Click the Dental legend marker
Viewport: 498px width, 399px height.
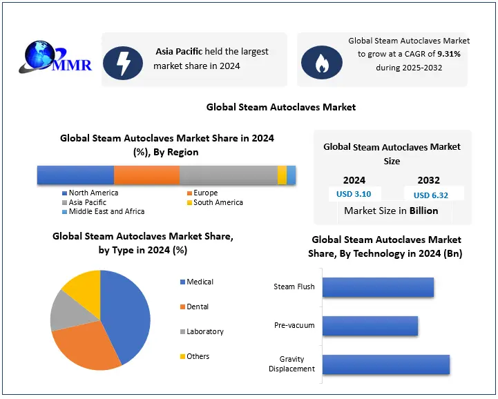(182, 307)
